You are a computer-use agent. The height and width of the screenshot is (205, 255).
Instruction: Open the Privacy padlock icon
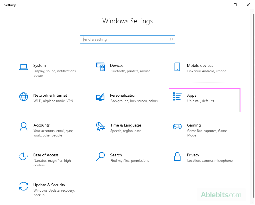(177, 156)
